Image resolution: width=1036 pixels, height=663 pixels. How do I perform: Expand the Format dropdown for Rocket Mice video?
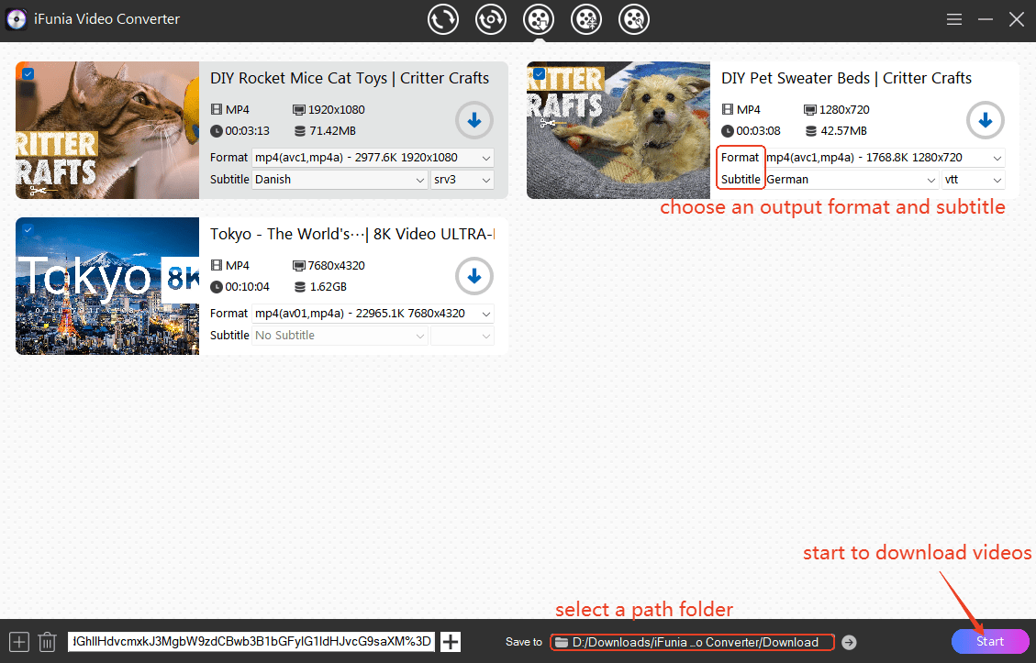373,158
